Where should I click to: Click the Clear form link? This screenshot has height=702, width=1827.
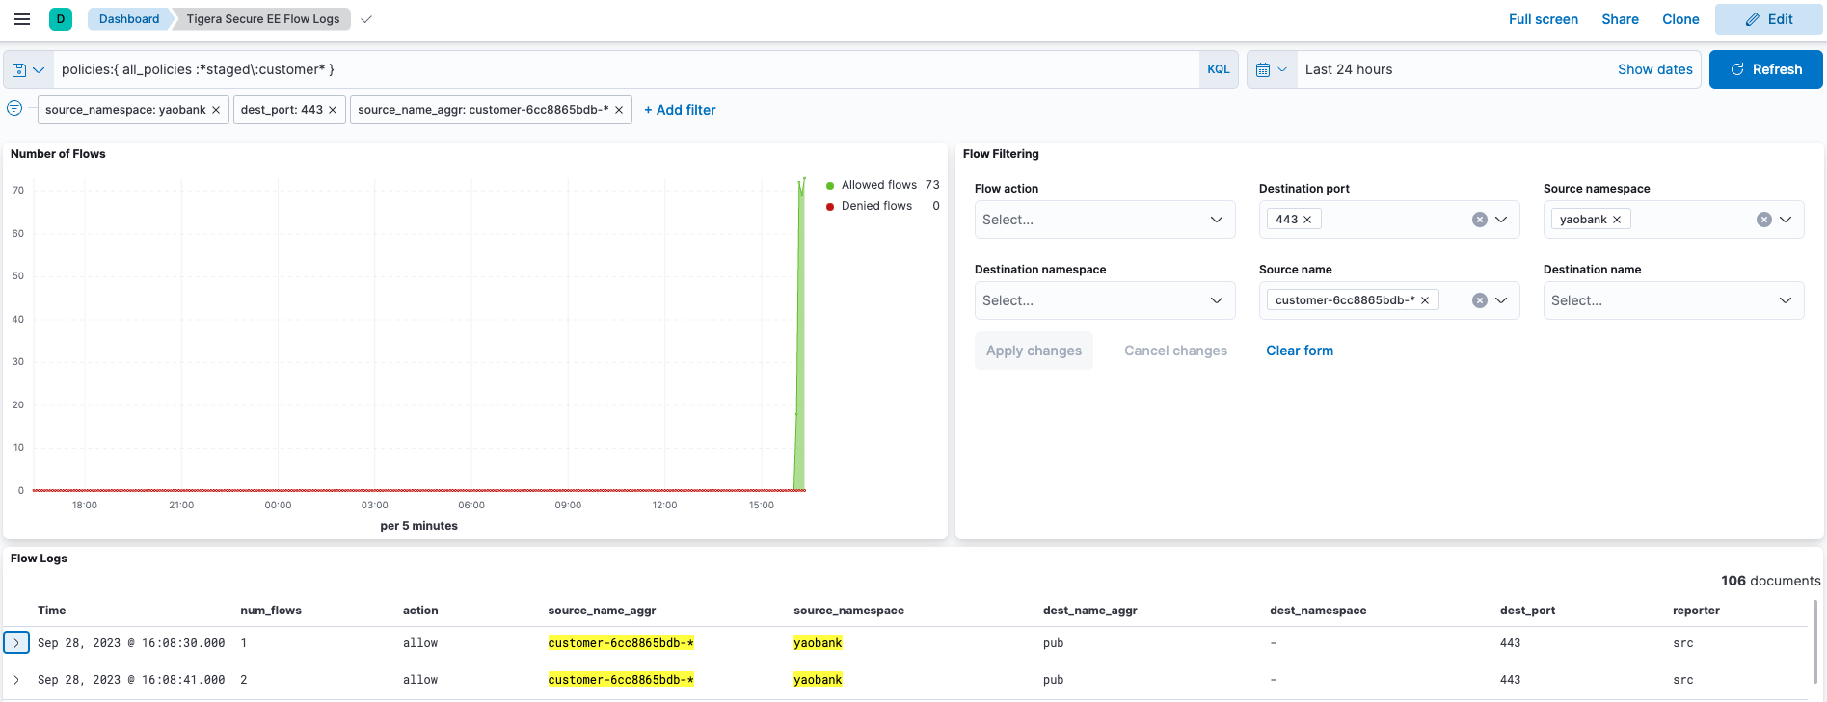point(1300,351)
